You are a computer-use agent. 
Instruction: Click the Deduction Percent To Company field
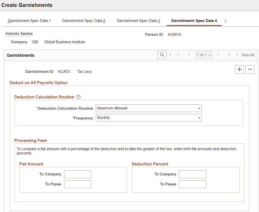[192, 174]
